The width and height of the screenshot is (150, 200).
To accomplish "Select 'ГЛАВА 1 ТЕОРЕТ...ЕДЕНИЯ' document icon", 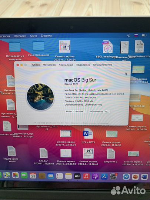I will (x=43, y=153).
